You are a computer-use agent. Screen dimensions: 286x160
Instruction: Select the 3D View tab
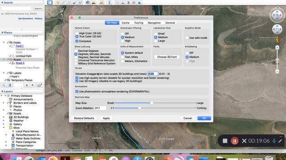112,23
